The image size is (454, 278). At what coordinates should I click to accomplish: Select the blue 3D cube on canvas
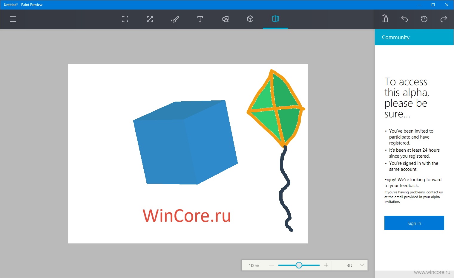coord(185,142)
